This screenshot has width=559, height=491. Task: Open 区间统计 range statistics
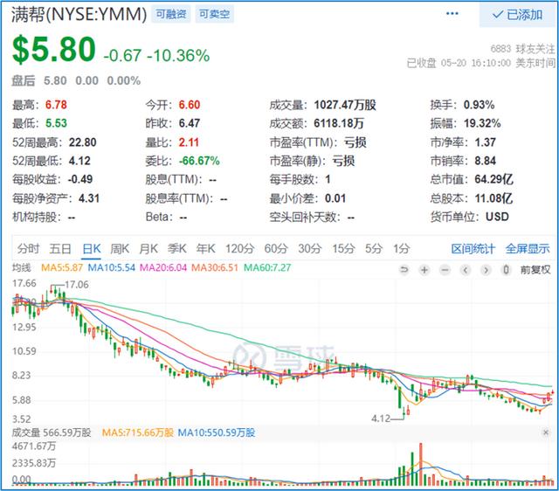pos(473,248)
